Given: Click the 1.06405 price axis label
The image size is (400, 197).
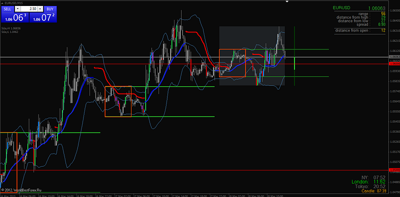Looking at the screenshot, I should (394, 20).
